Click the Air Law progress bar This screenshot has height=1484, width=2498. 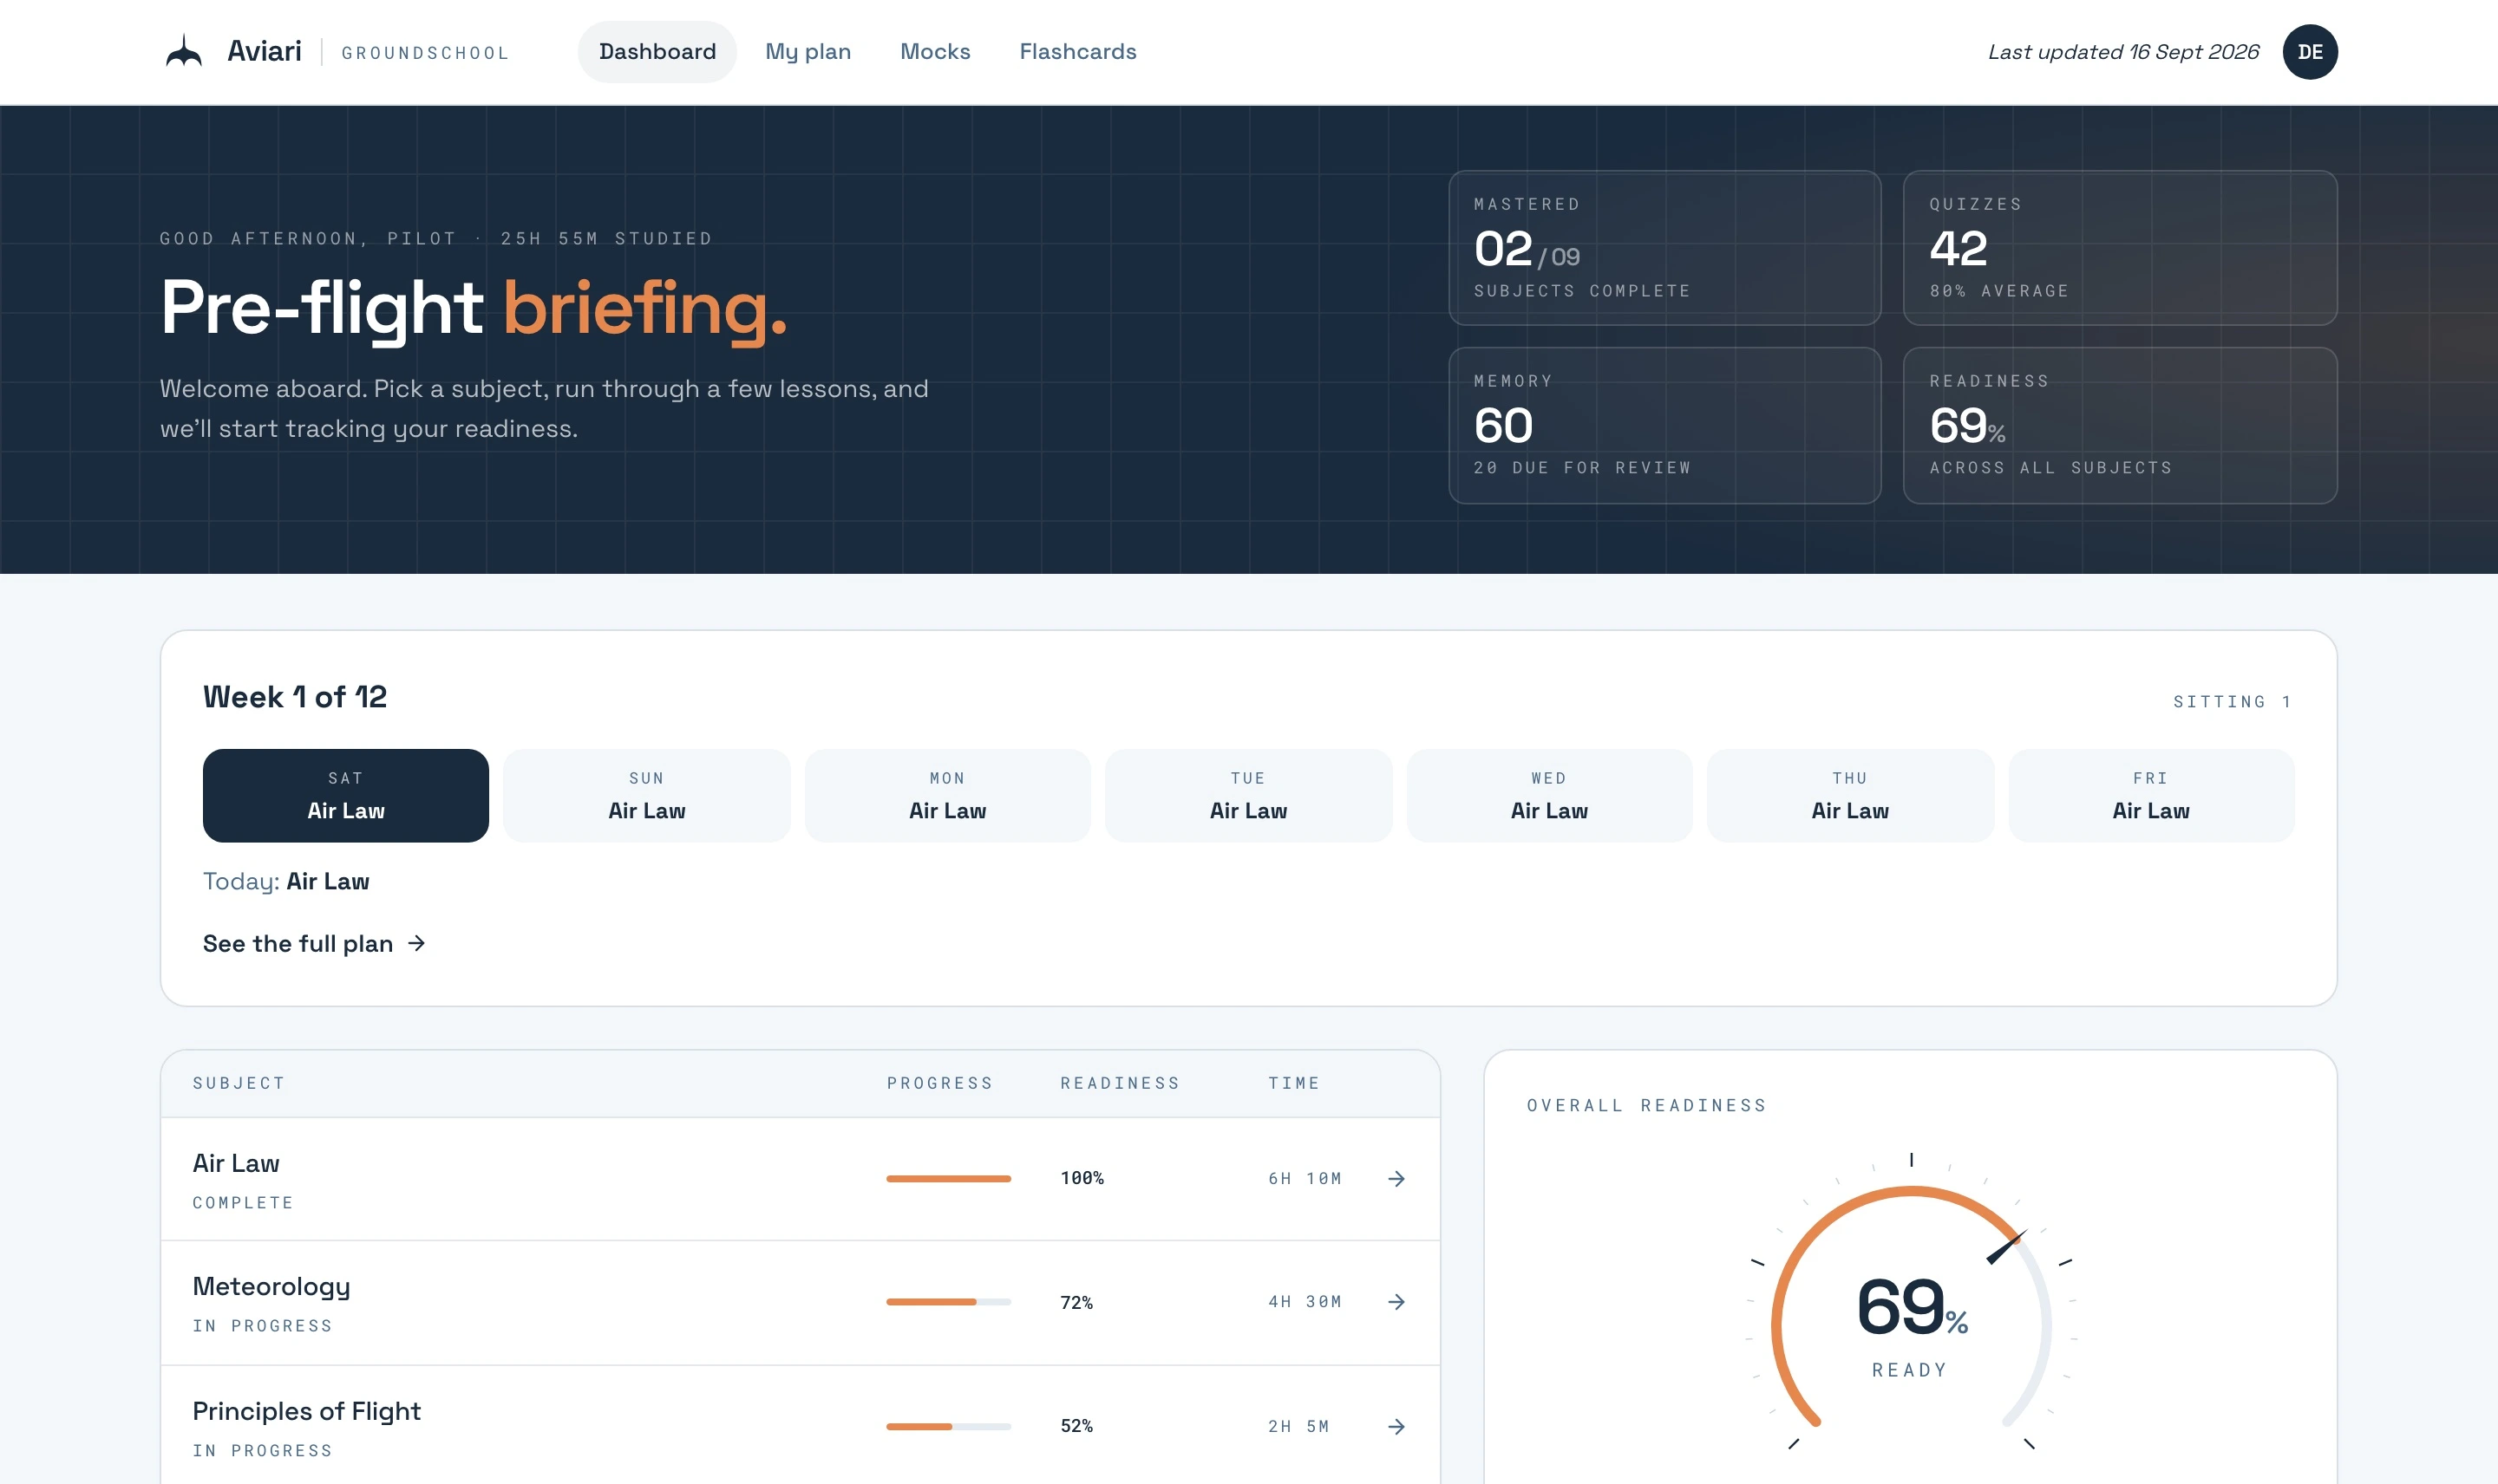[948, 1178]
